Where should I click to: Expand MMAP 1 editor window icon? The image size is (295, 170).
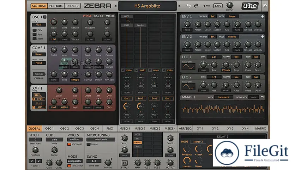262,97
